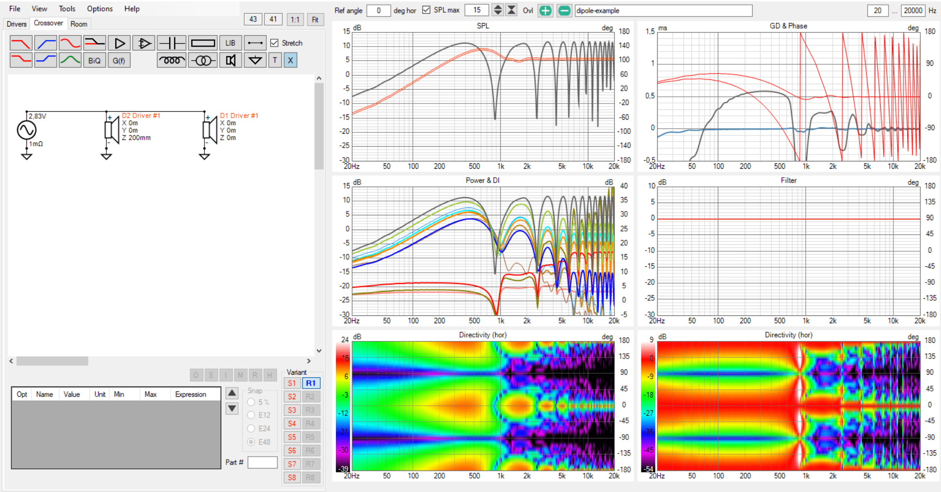Click the collapse arrows icon beside SPL max
Image resolution: width=941 pixels, height=492 pixels.
(x=511, y=10)
